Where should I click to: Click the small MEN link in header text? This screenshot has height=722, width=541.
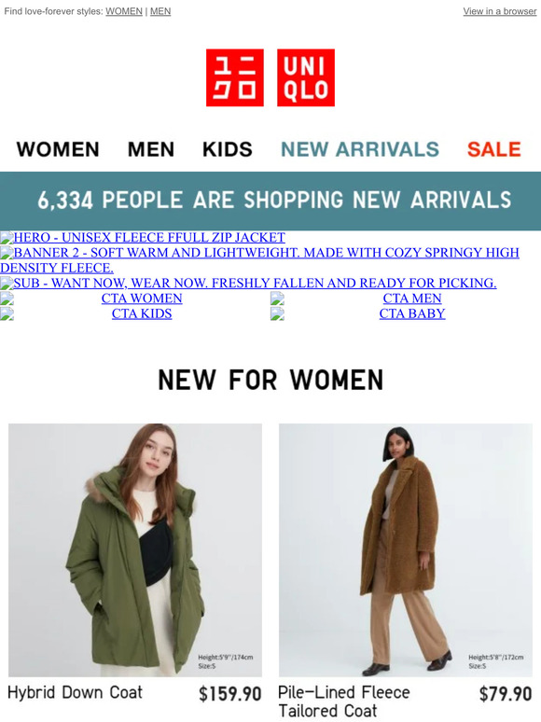point(160,11)
